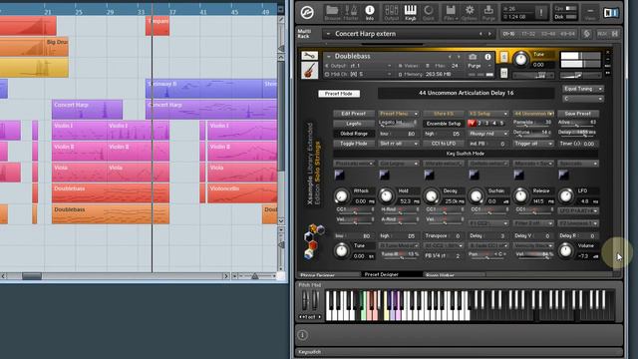The height and width of the screenshot is (359, 638).
Task: Select the 01-16 rack page
Action: point(509,34)
